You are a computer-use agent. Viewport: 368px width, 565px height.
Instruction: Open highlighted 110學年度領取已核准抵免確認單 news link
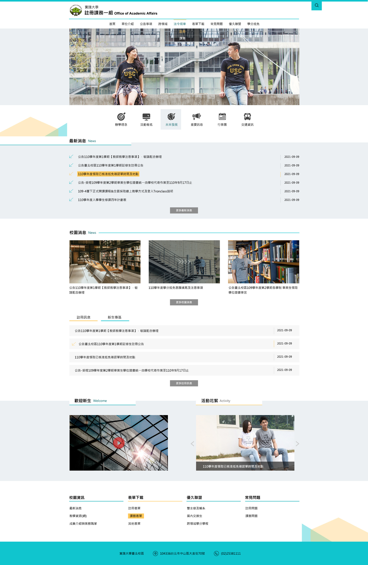108,174
